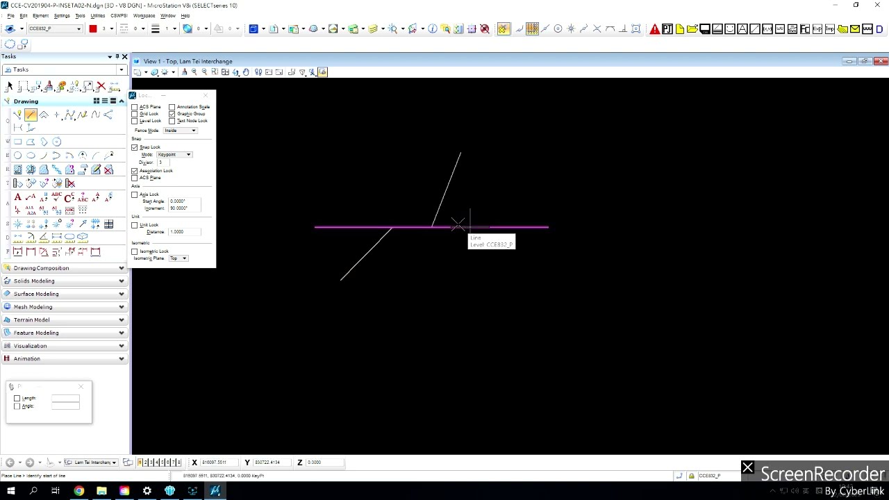Uncheck the Association Lock checkbox
Viewport: 889px width, 500px height.
(x=135, y=171)
